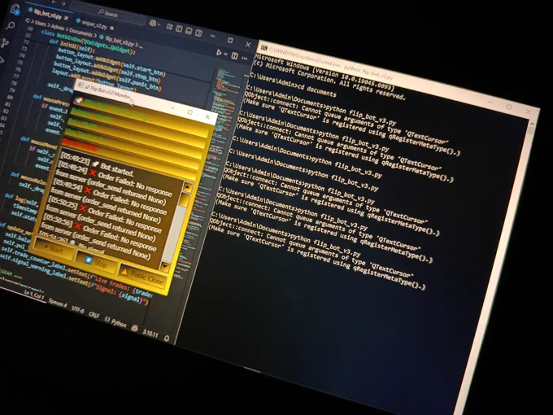Open Source Control view in VS Code sidebar

5,43
